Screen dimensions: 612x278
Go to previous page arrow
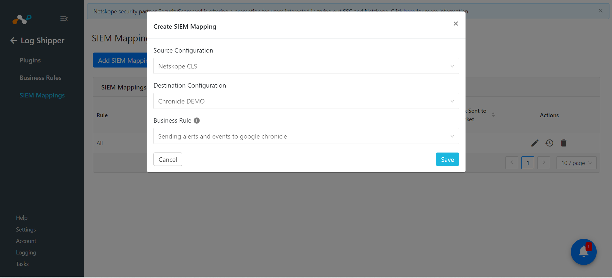[512, 163]
